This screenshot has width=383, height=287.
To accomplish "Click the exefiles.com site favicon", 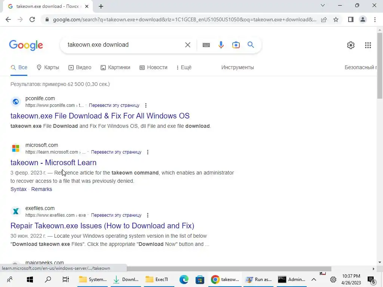I will (x=16, y=212).
